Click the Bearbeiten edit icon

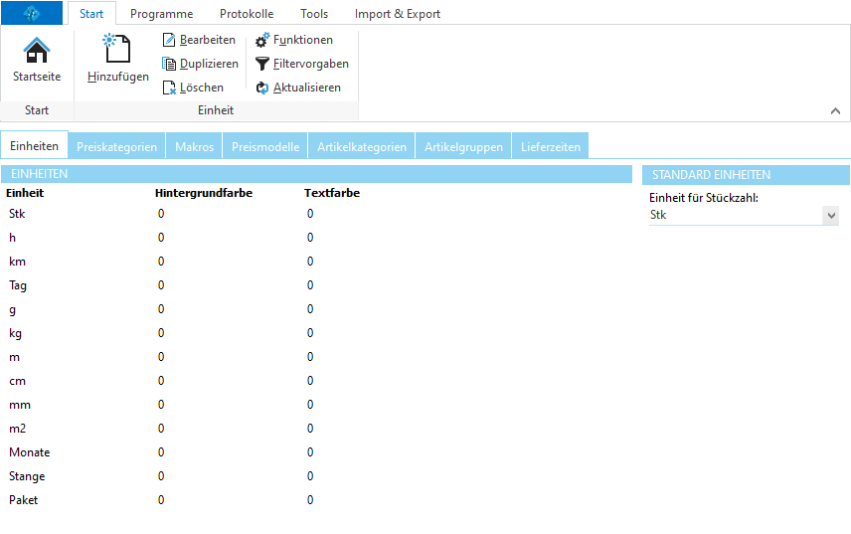169,40
